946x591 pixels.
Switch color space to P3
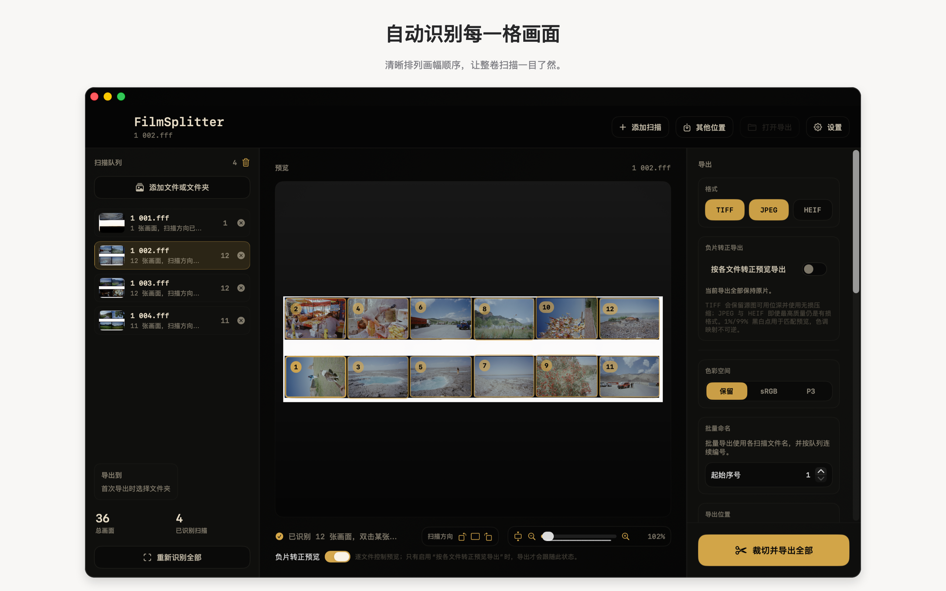coord(811,391)
